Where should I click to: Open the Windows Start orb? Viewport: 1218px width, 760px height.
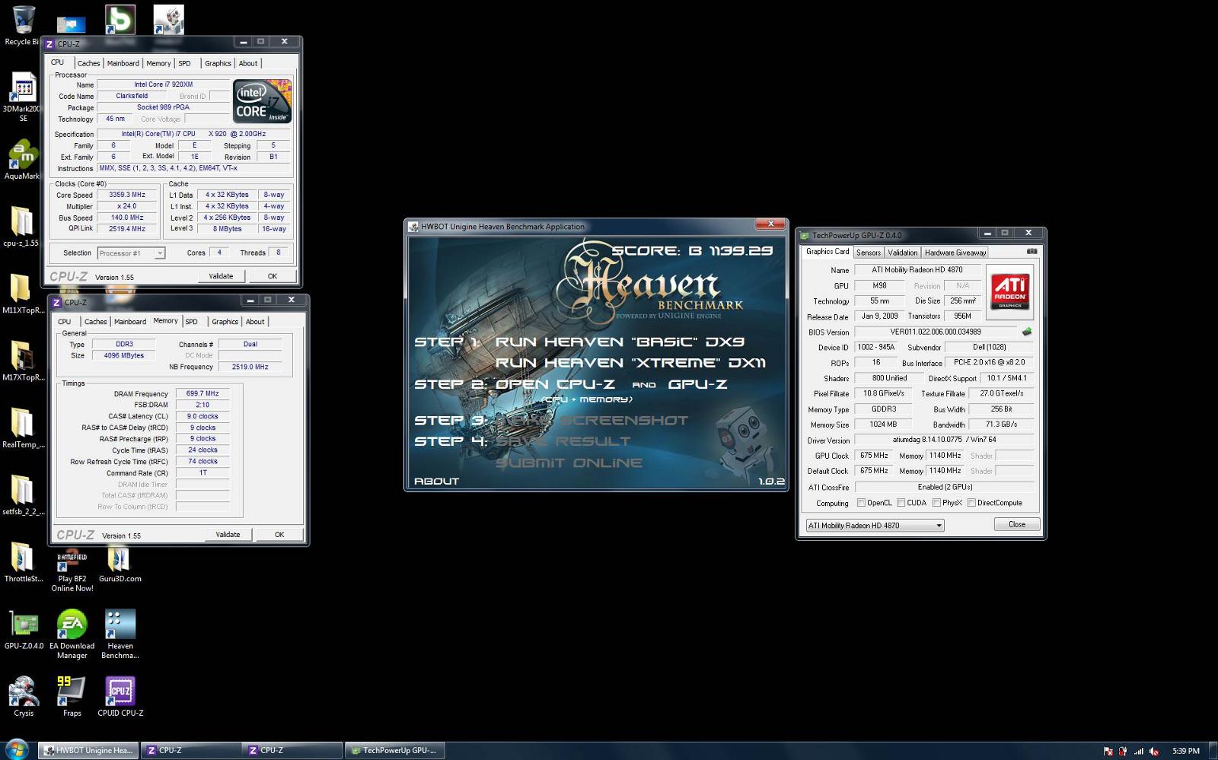[17, 750]
